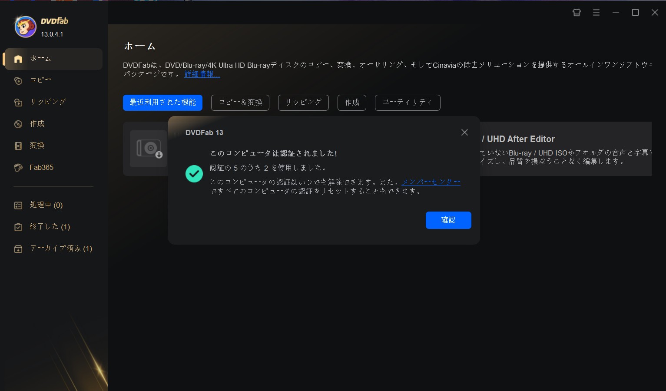Click the disc download module thumbnail
This screenshot has width=666, height=391.
pos(148,149)
